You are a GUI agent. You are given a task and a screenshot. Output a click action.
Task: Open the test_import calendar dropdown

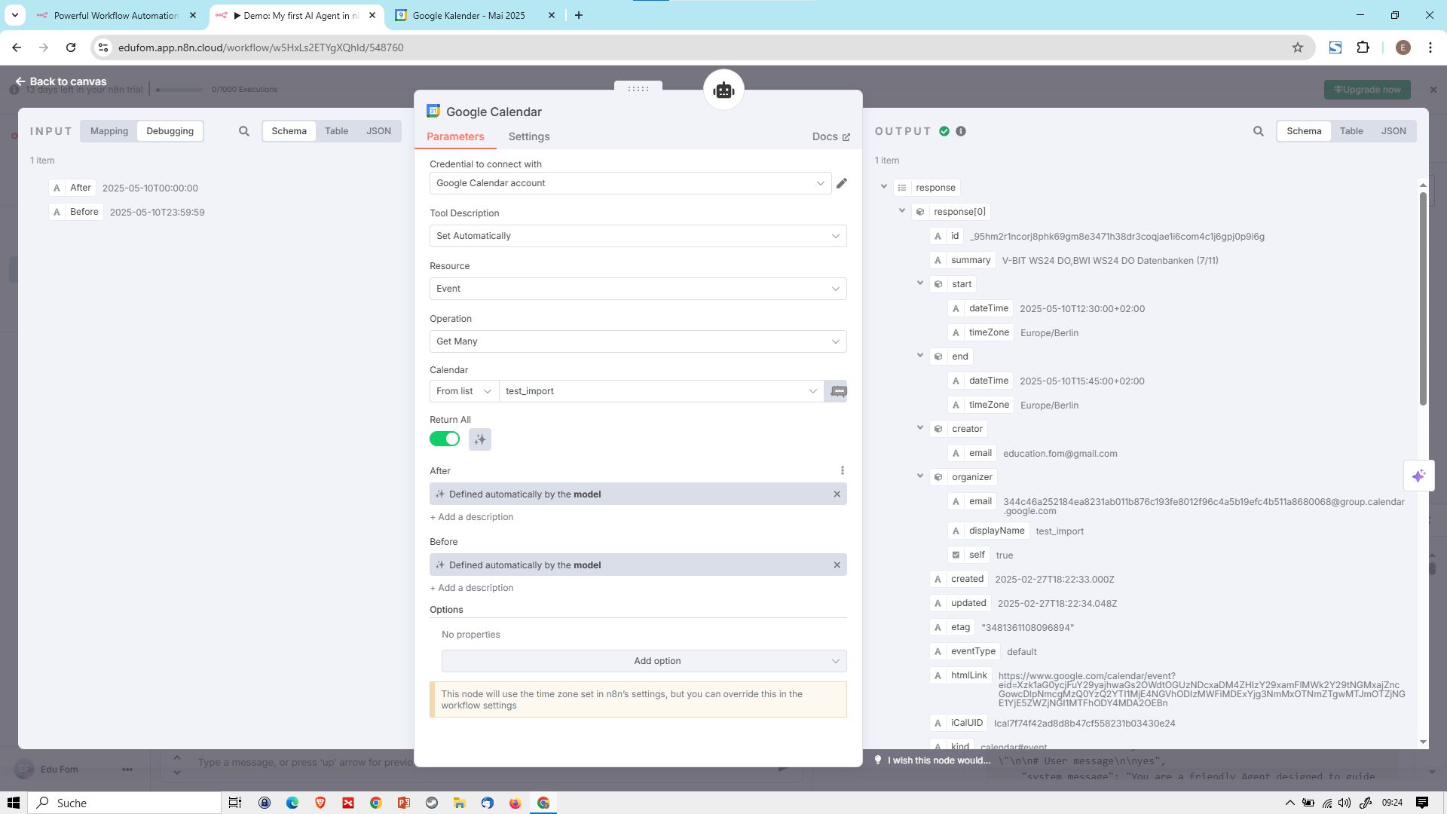point(661,391)
